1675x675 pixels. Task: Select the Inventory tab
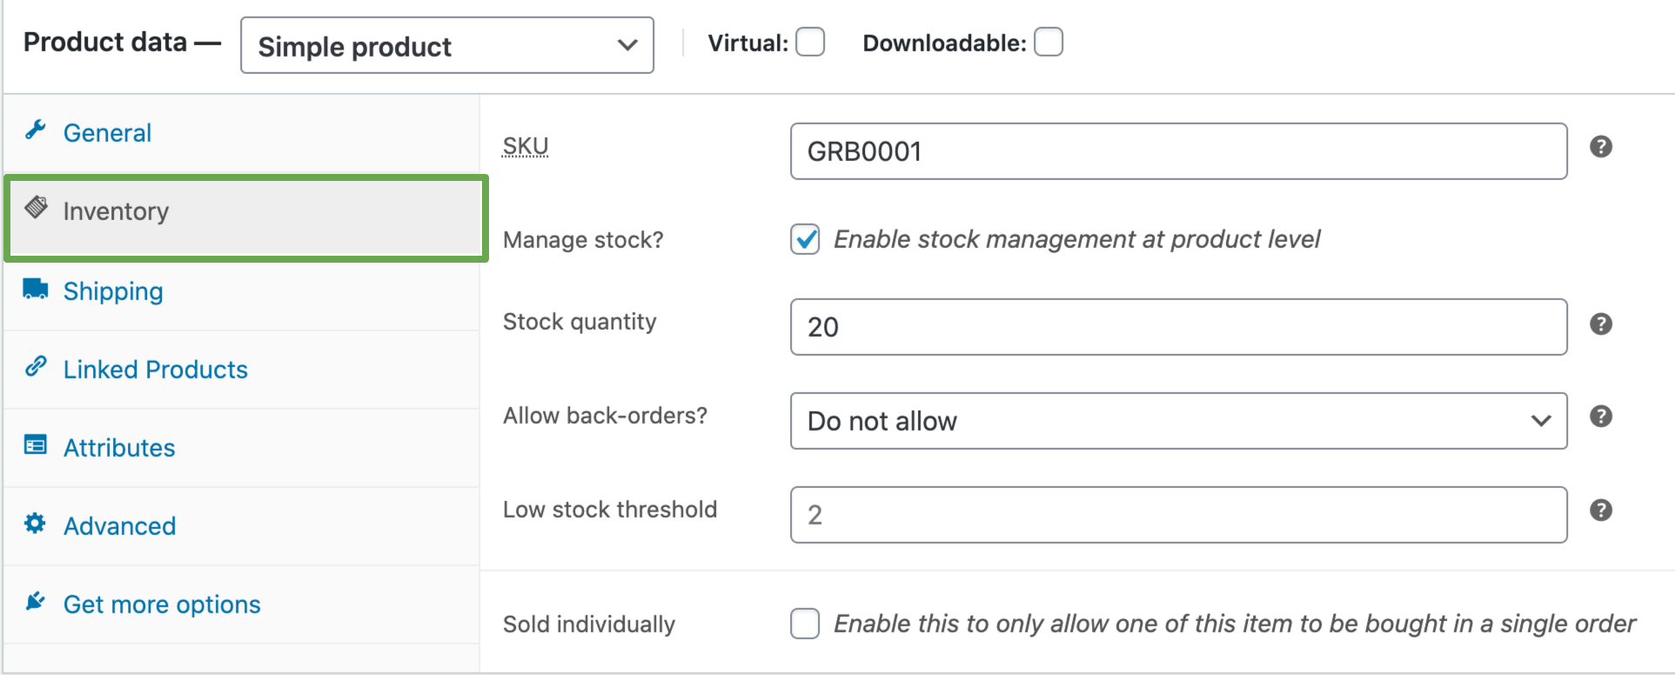[x=245, y=218]
